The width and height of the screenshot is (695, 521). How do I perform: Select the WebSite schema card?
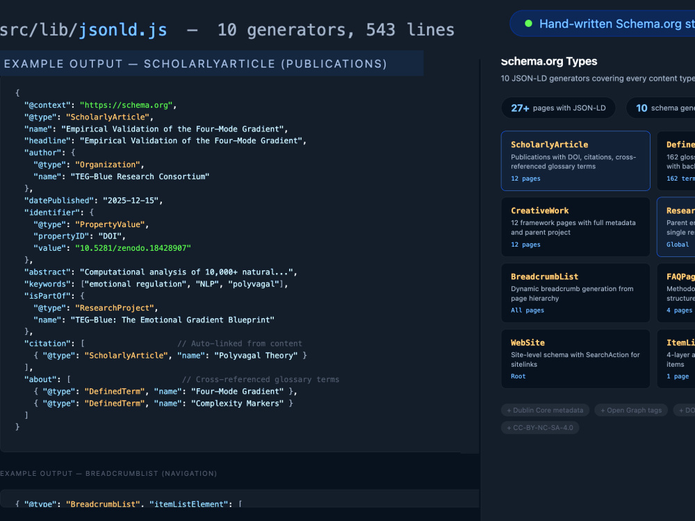[x=575, y=359]
